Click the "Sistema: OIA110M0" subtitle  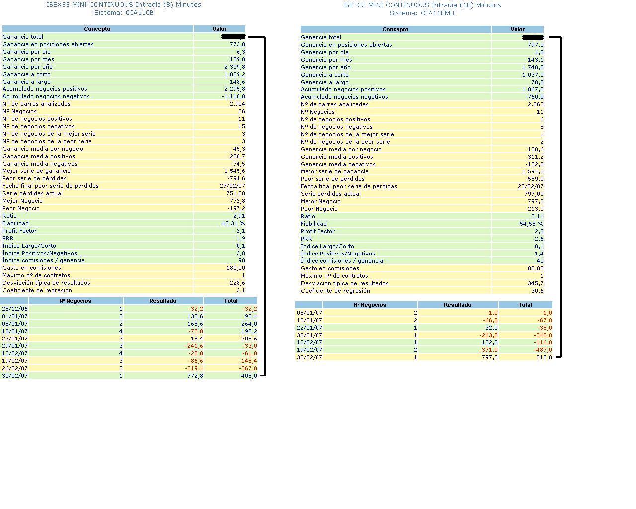pyautogui.click(x=422, y=13)
